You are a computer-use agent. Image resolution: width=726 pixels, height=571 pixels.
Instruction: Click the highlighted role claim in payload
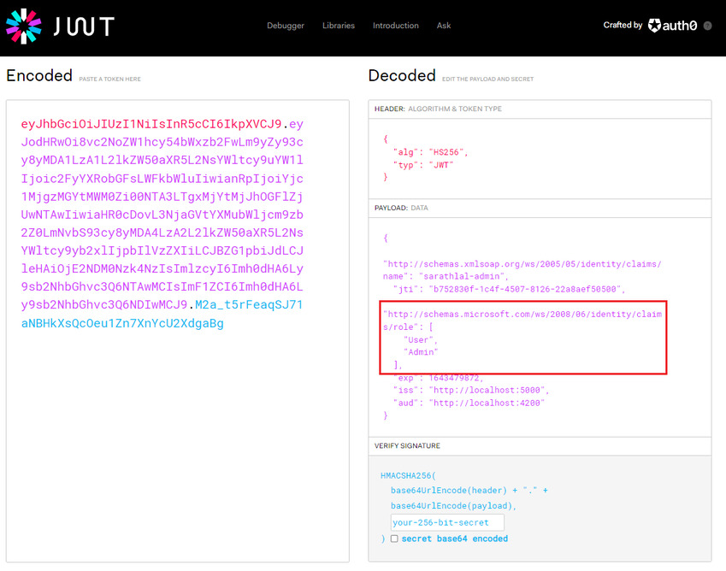pyautogui.click(x=522, y=338)
